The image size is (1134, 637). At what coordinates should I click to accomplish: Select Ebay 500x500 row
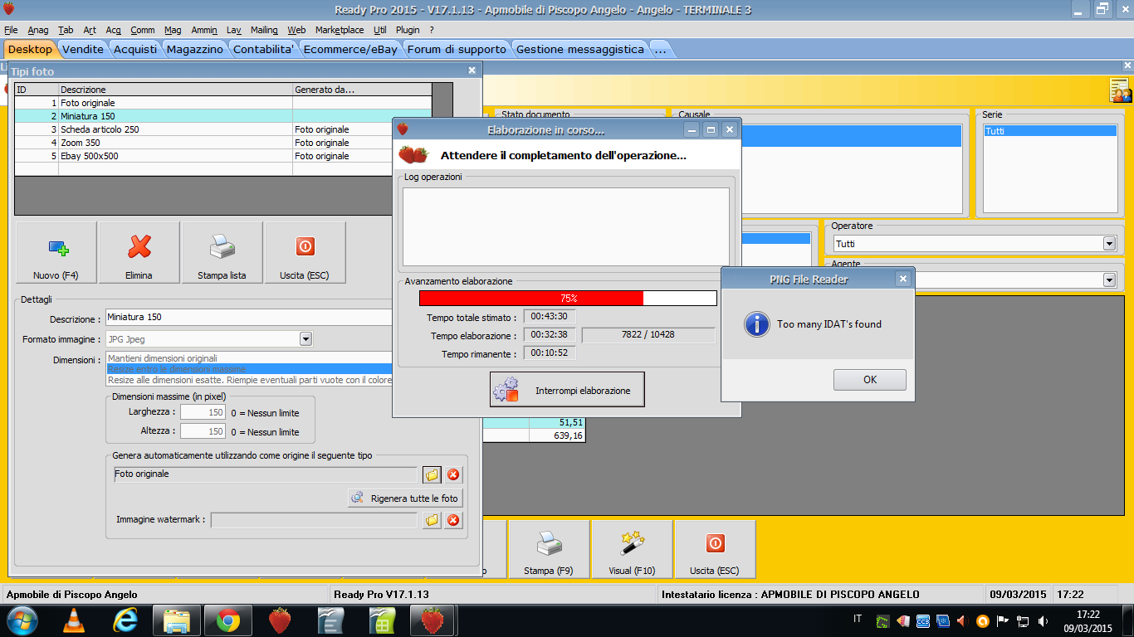pyautogui.click(x=223, y=156)
